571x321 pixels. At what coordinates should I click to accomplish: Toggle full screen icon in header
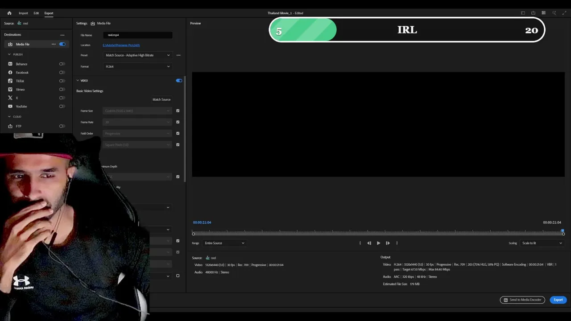pos(564,13)
